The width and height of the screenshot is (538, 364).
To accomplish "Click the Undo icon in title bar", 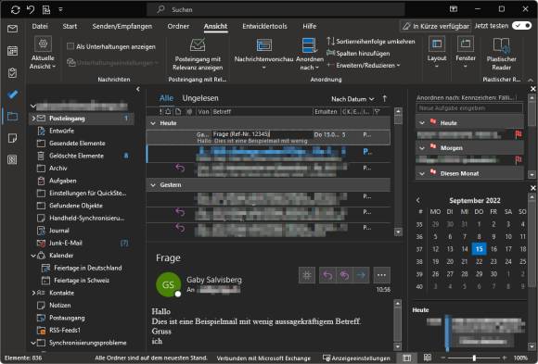I will click(x=31, y=9).
